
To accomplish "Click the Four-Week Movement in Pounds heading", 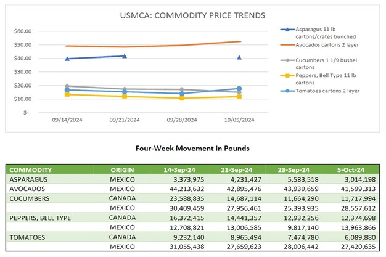I will coord(193,149).
